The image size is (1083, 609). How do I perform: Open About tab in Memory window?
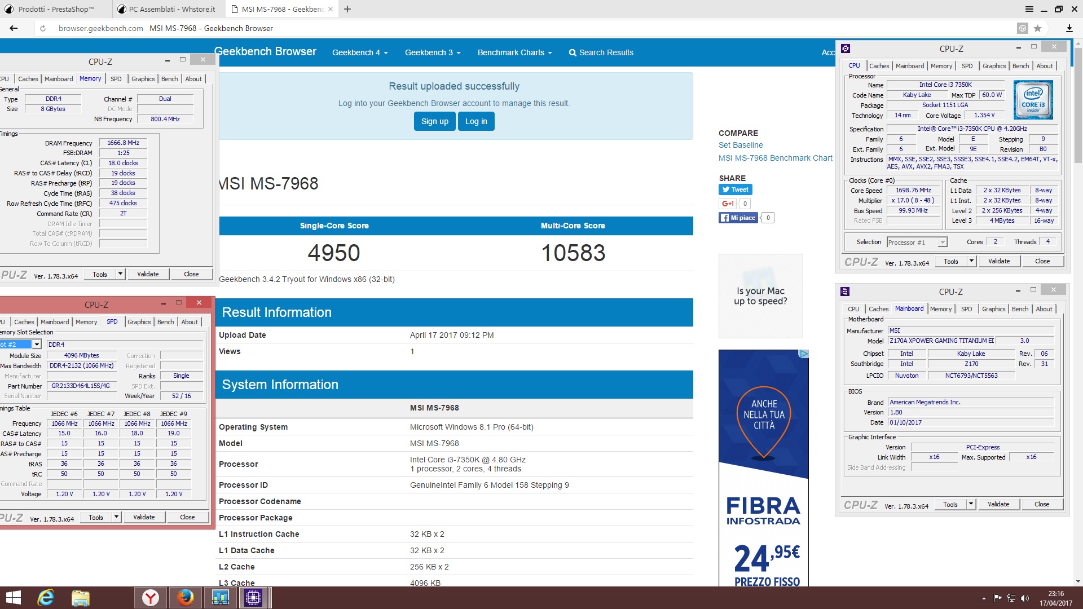193,79
